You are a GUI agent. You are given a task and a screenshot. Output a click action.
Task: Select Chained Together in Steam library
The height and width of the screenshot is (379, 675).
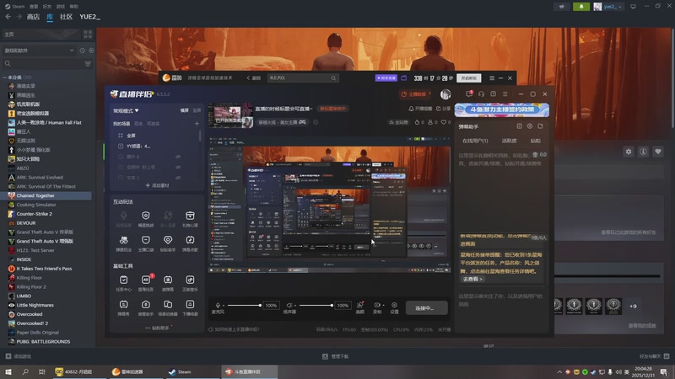pyautogui.click(x=46, y=195)
